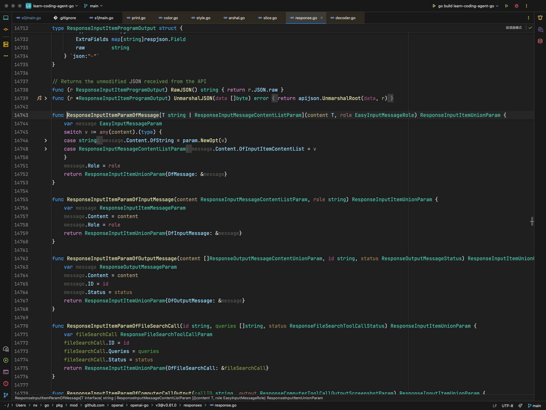Open the Problems tool window icon
The height and width of the screenshot is (410, 546).
click(x=6, y=384)
